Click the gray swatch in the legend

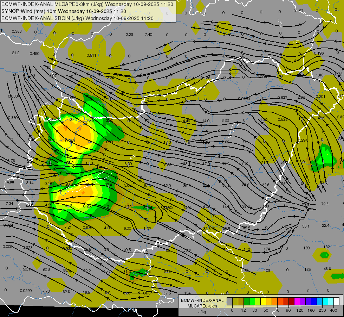[229, 301]
